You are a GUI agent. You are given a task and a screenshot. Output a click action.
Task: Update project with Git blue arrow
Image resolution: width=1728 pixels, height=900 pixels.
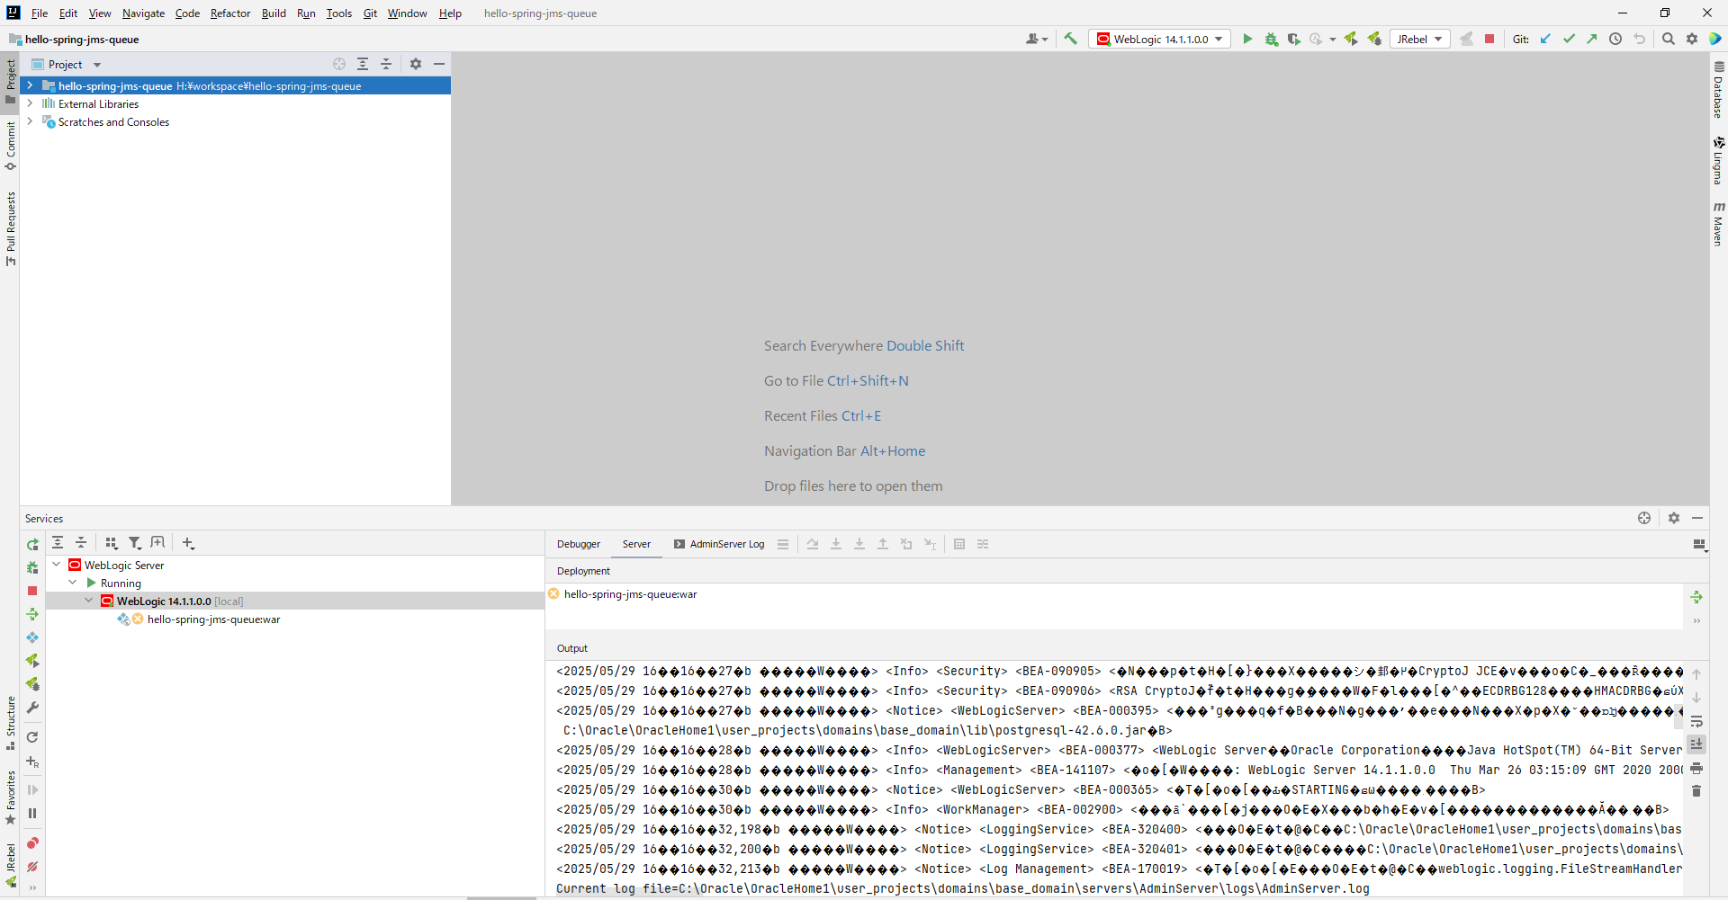(x=1545, y=39)
